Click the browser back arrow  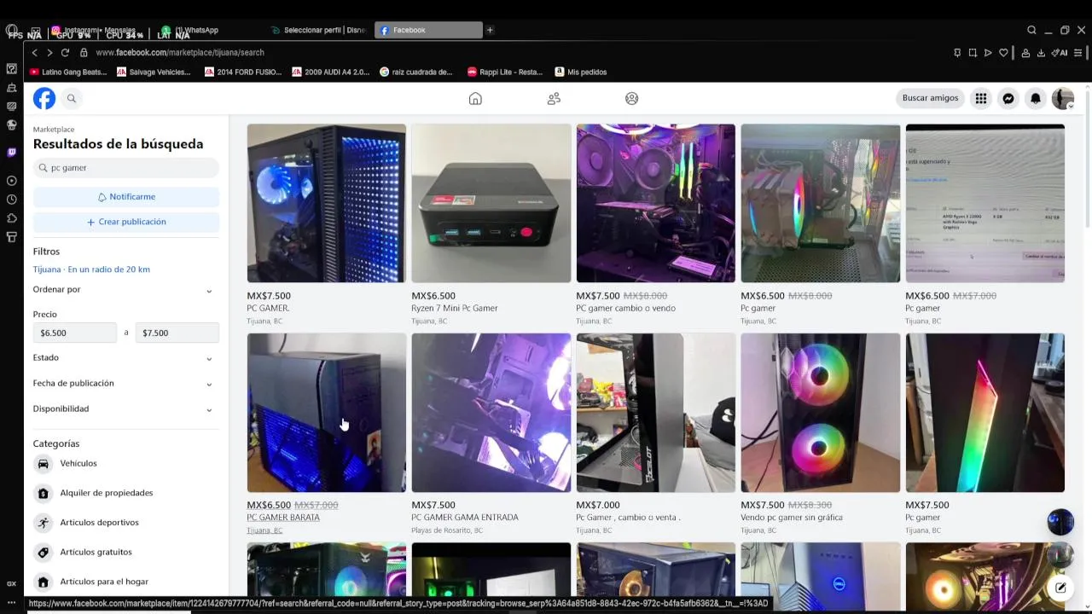coord(35,53)
